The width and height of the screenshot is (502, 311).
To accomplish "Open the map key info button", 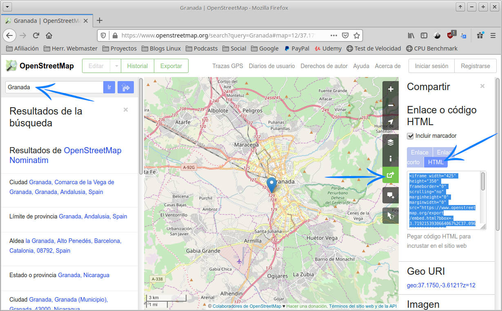I will 391,159.
